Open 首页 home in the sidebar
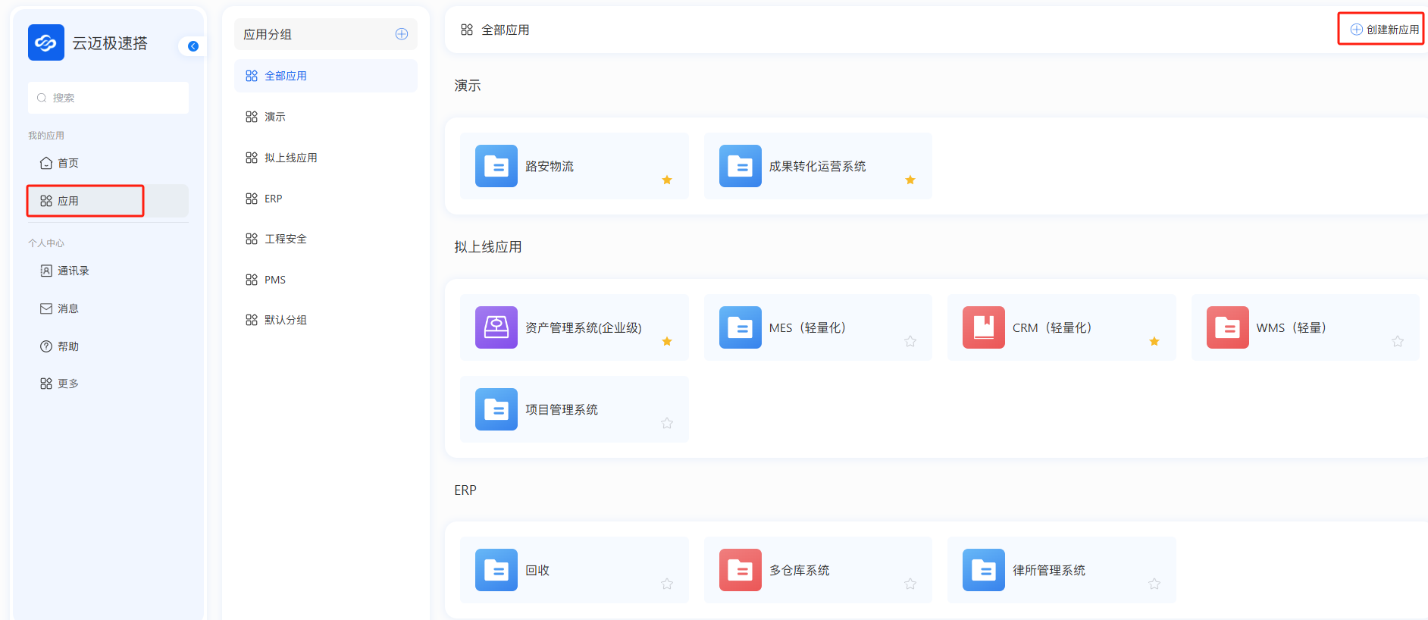Screen dimensions: 1428x620 point(67,163)
